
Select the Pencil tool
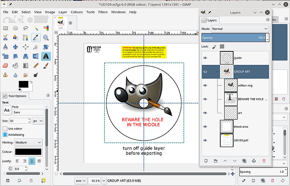[36, 65]
